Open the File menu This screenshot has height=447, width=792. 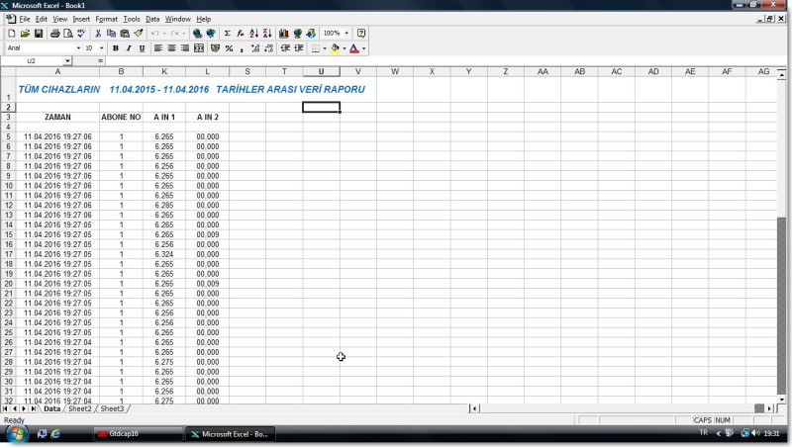click(24, 19)
